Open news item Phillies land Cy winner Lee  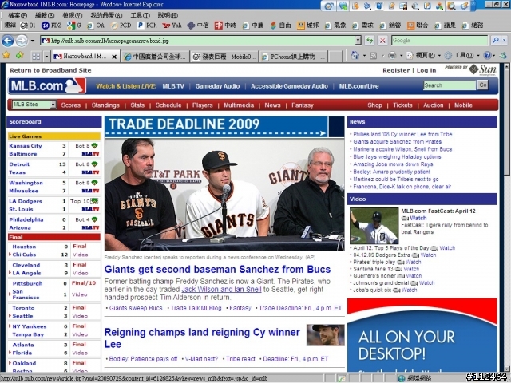coord(402,134)
